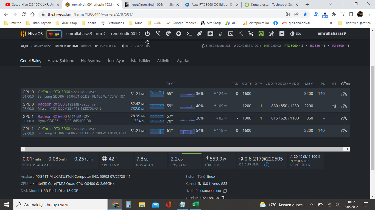Viewport: 375px width, 210px height.
Task: Bookmark this page with the star icon
Action: coord(305,14)
